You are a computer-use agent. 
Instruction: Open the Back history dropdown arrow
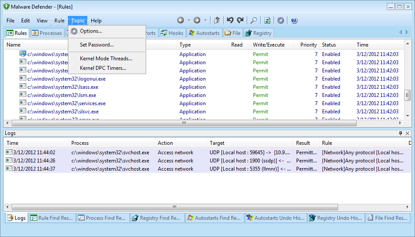coord(189,20)
